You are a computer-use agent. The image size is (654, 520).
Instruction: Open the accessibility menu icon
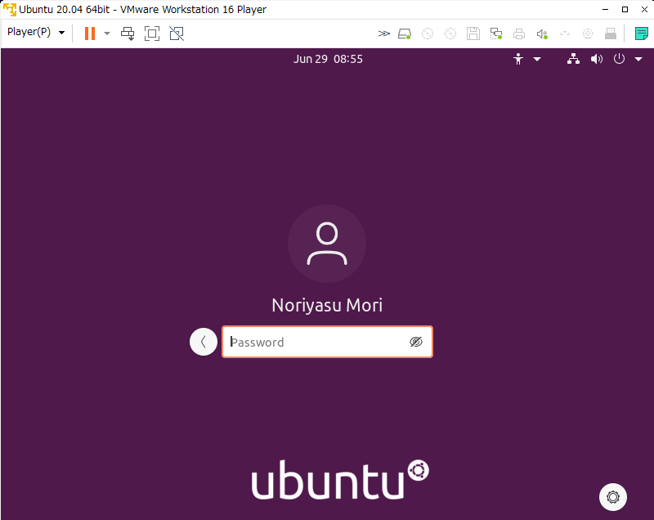518,59
